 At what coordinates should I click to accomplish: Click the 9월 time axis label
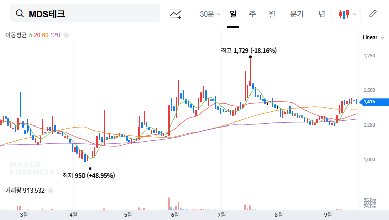click(328, 215)
